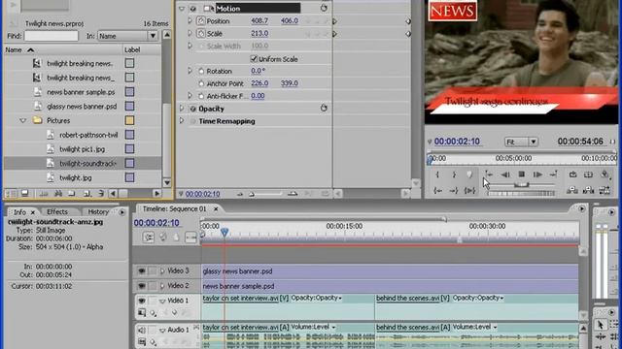
Task: Set an unnumbered marker in Program monitor
Action: [469, 174]
